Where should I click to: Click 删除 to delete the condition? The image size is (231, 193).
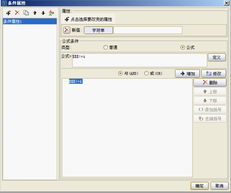(210, 83)
